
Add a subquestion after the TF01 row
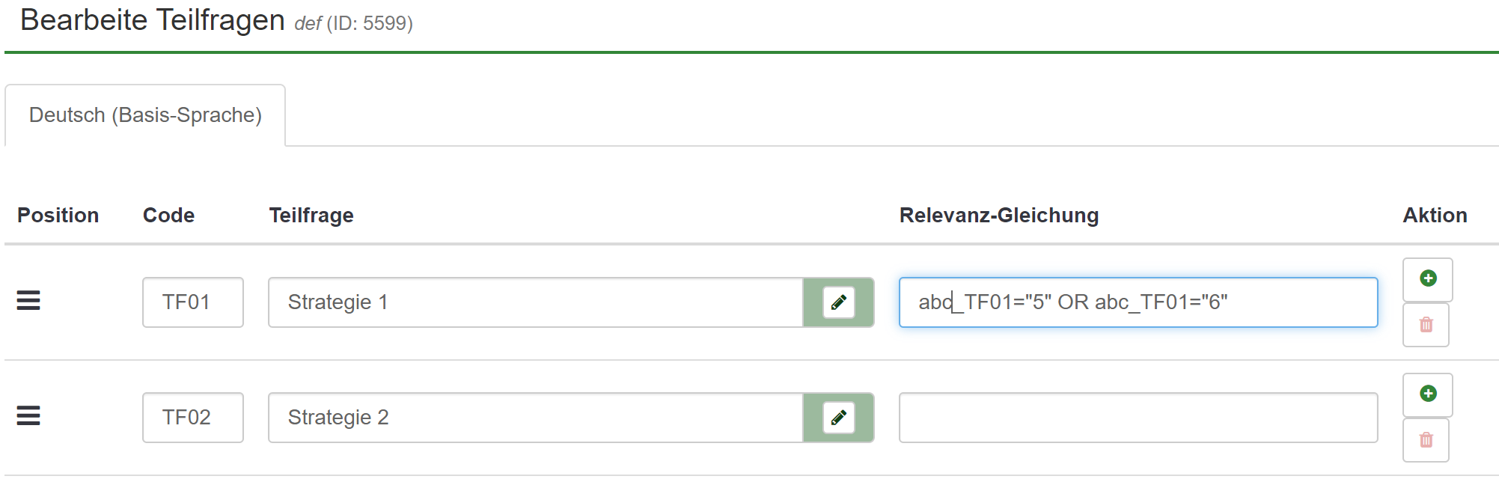pyautogui.click(x=1427, y=279)
